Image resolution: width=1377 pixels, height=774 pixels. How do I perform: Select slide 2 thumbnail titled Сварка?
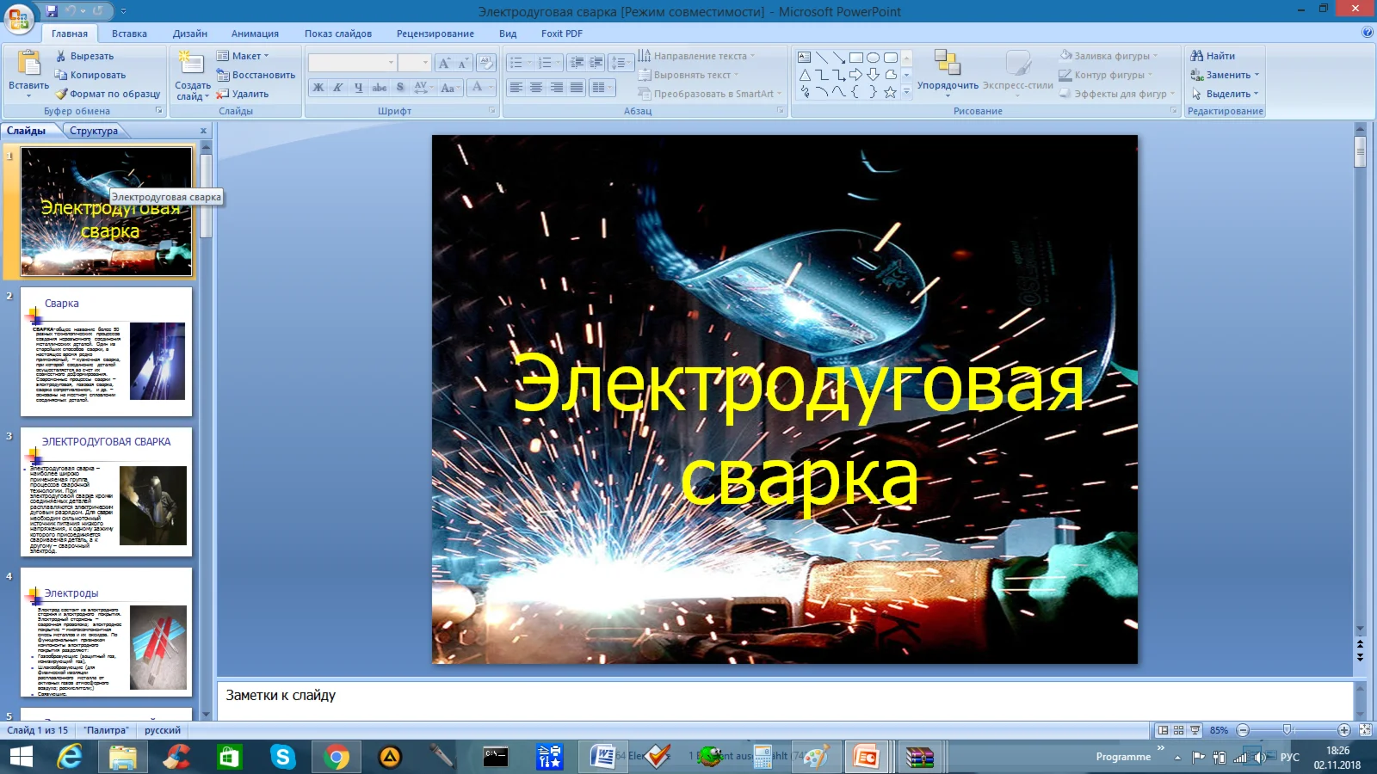[x=106, y=352]
